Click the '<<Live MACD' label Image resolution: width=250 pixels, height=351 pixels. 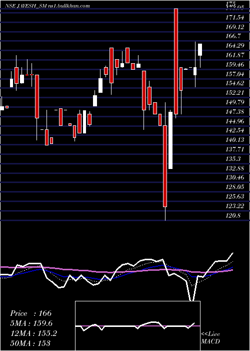210,337
